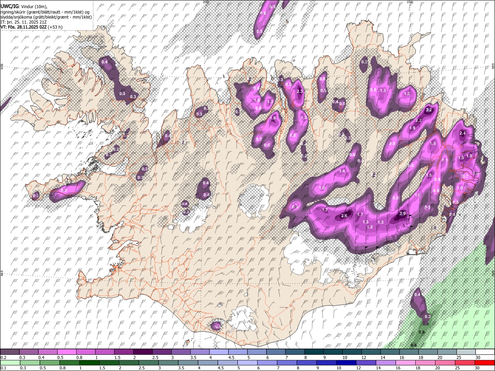Click the 3.2 precipitation value on the map
The image size is (495, 371).
[x=428, y=110]
